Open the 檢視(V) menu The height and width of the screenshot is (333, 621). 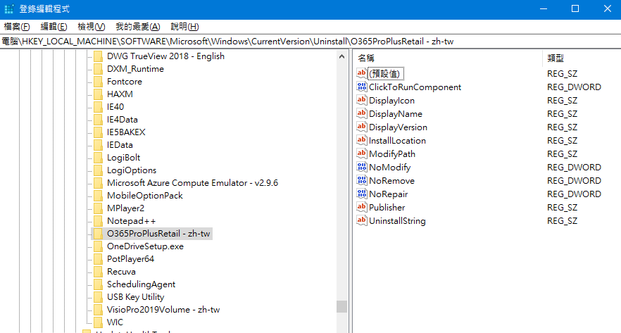point(92,27)
